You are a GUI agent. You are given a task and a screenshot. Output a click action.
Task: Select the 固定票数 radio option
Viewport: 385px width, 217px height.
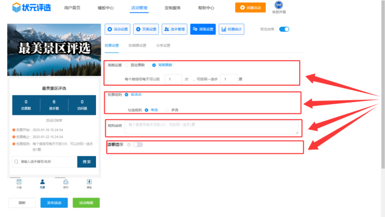pos(127,65)
